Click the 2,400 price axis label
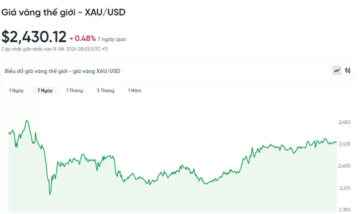Screen dimensions: 358x214 click(344, 166)
